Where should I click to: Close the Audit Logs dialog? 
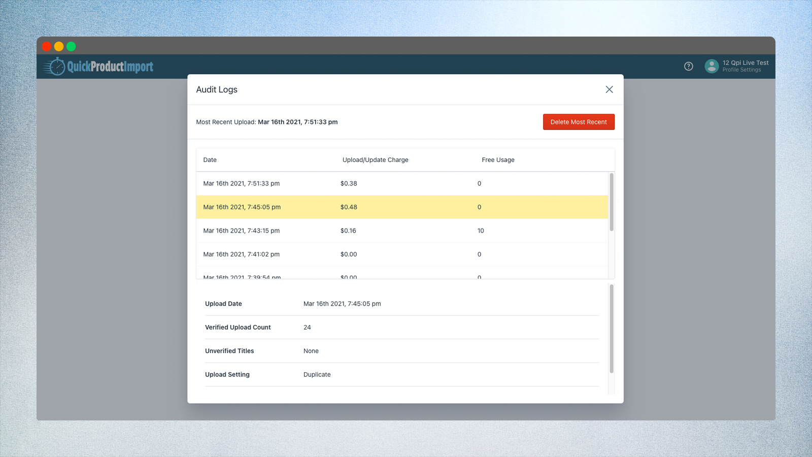click(609, 89)
